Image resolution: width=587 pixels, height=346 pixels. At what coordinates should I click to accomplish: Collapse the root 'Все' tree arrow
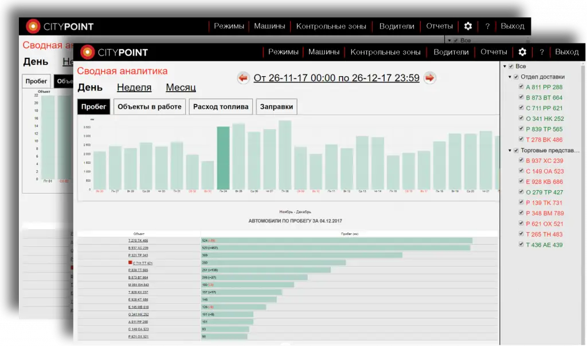[x=504, y=66]
